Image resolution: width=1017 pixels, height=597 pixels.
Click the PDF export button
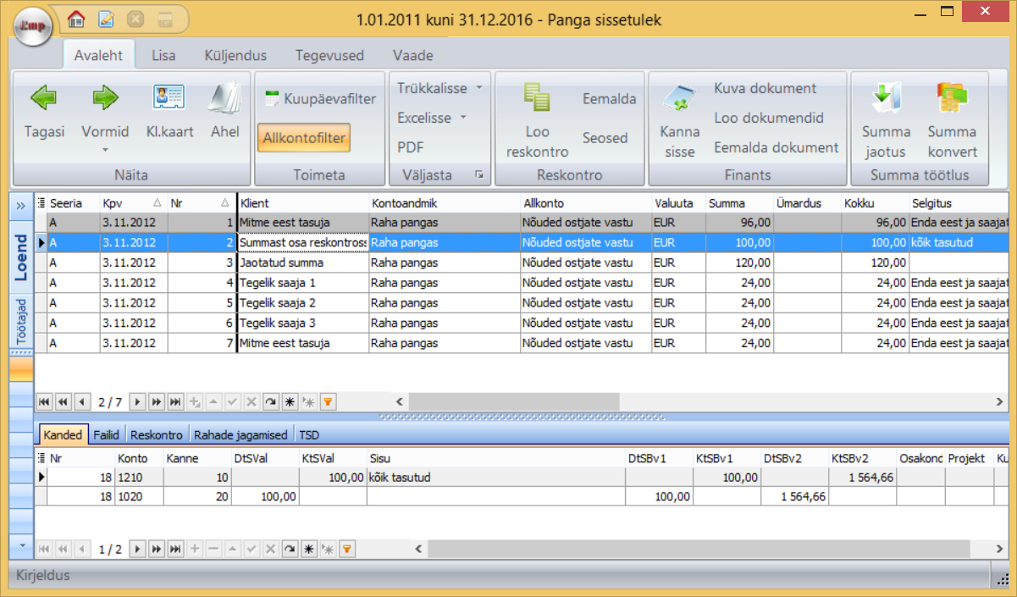point(411,147)
